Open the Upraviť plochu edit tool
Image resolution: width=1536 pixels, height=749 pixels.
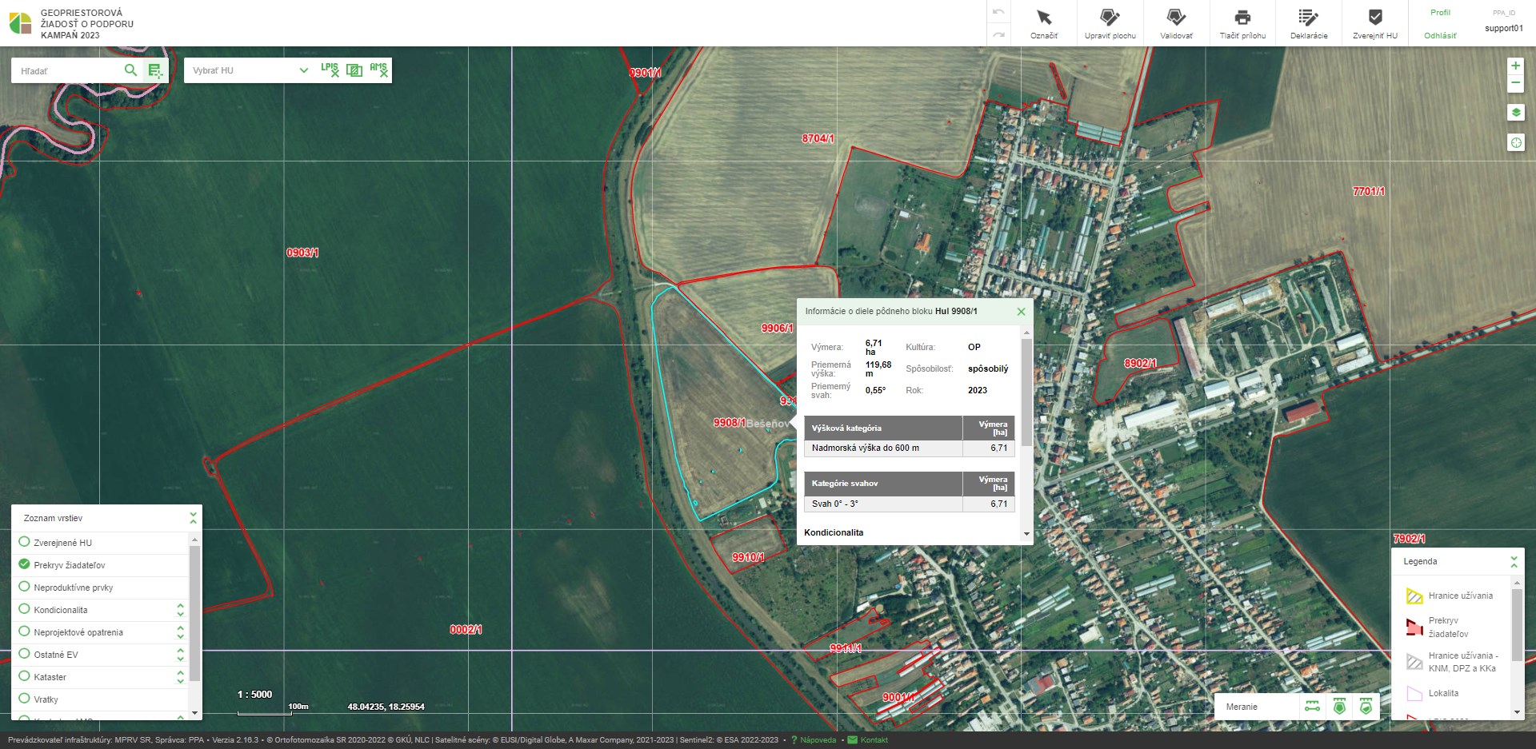click(1110, 24)
